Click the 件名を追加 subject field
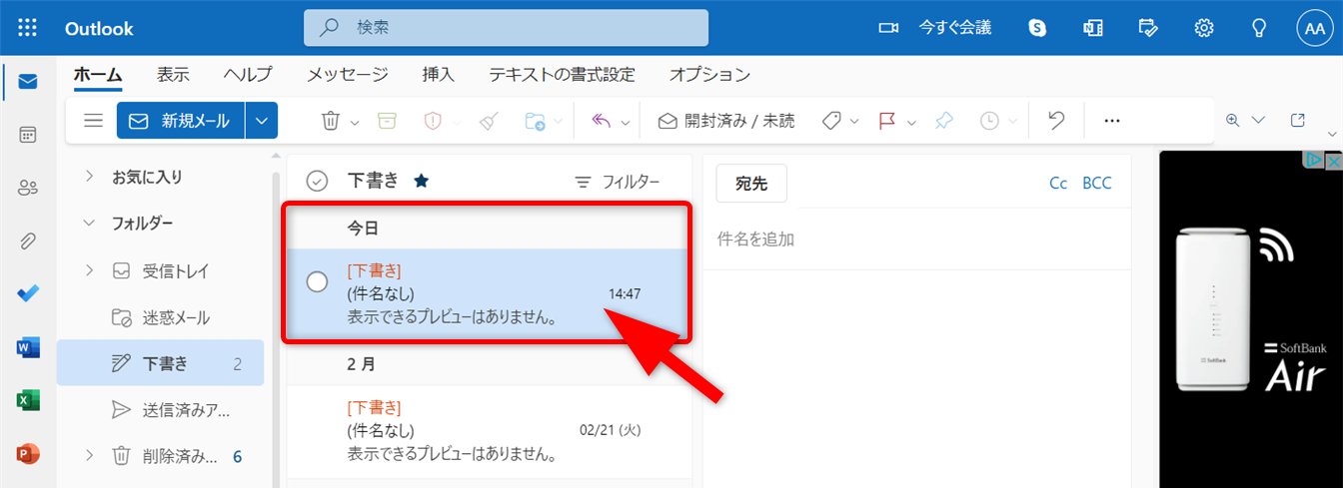The image size is (1343, 488). [914, 240]
